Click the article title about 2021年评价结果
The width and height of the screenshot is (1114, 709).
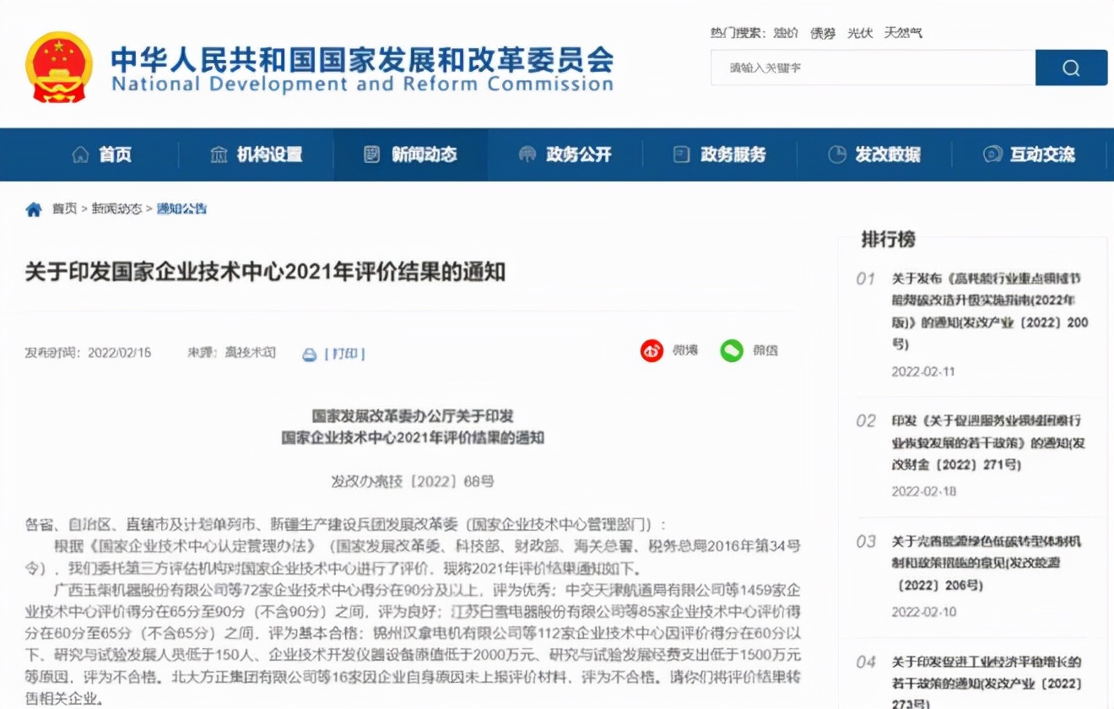click(x=265, y=271)
